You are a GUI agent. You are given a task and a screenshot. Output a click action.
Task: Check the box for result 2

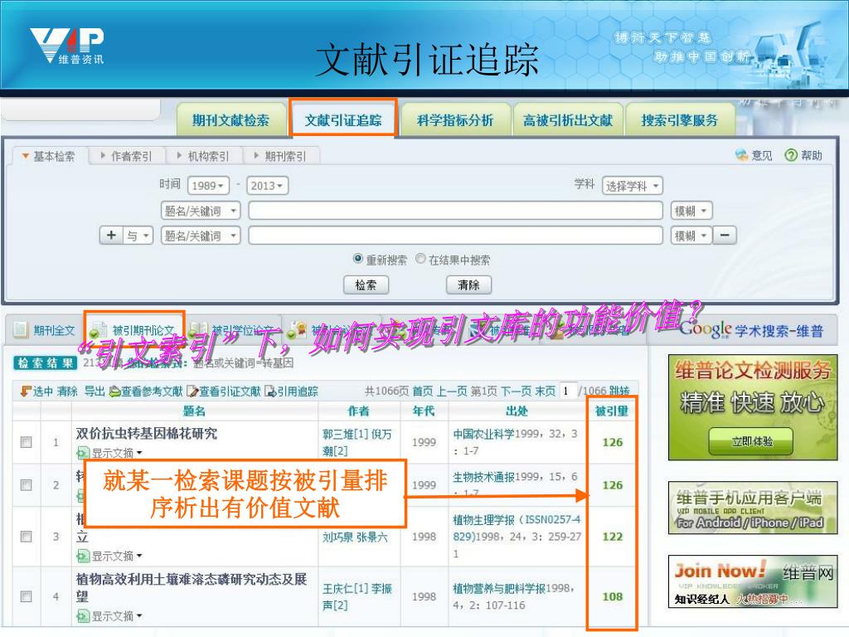(26, 484)
